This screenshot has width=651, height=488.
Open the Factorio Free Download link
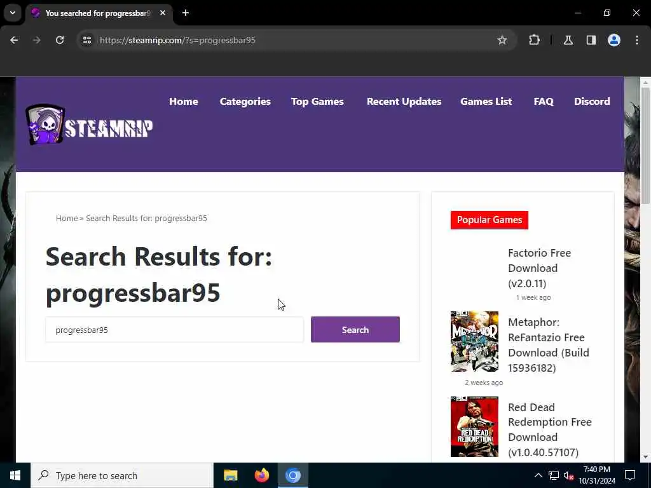(x=539, y=268)
